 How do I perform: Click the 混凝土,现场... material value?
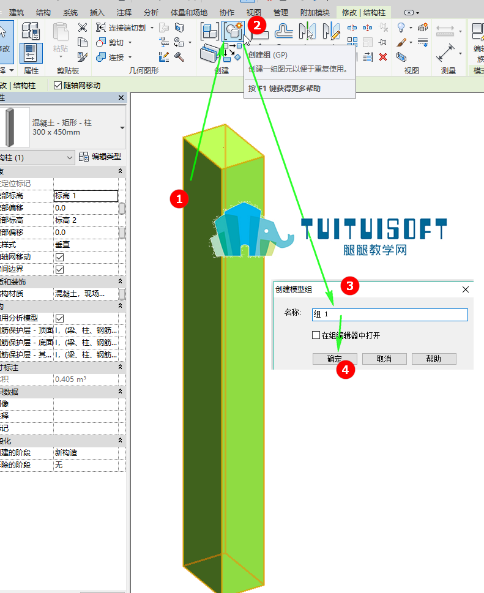click(86, 294)
